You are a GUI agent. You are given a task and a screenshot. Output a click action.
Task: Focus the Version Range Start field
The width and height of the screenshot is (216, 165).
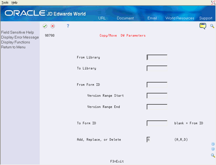coord(157,96)
